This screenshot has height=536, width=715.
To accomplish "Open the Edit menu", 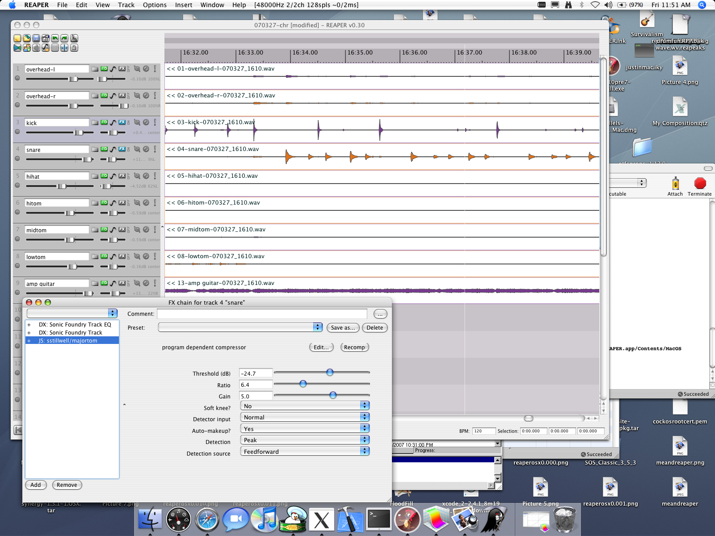I will 81,5.
